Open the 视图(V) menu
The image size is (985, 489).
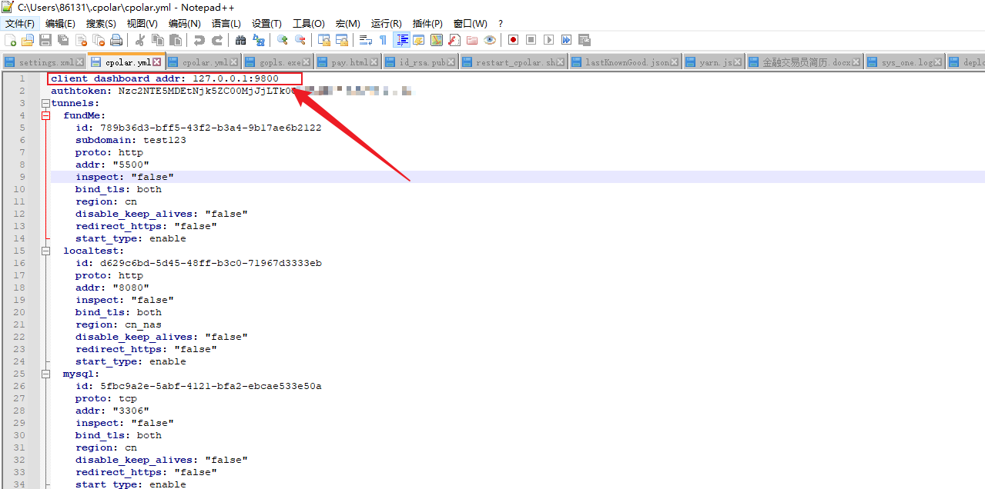click(142, 24)
